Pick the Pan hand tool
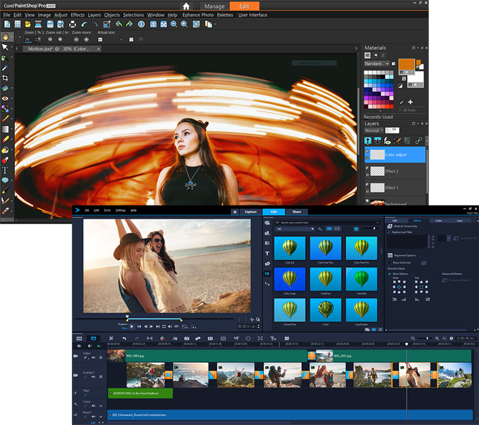The image size is (479, 425). pyautogui.click(x=5, y=37)
